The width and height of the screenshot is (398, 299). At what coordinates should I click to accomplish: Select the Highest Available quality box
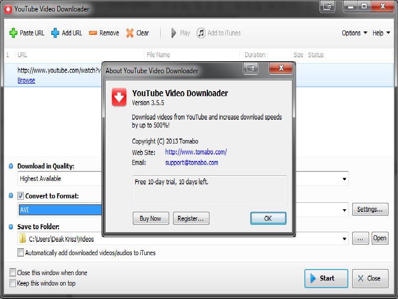tap(183, 179)
